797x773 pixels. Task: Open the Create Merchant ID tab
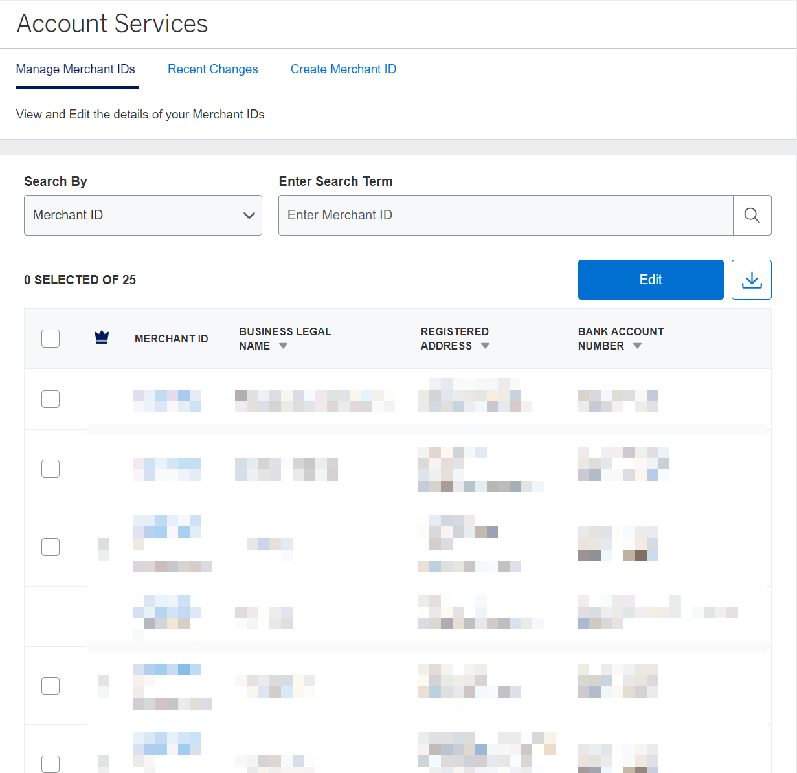(x=343, y=69)
